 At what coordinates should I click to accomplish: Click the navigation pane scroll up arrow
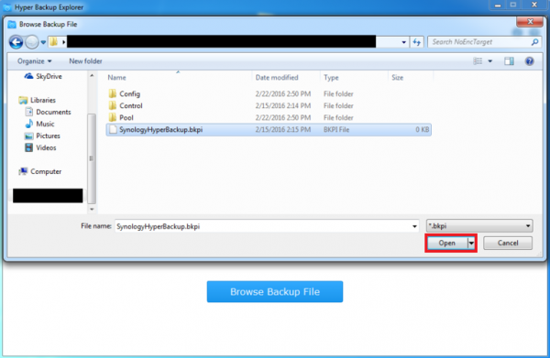click(x=92, y=76)
